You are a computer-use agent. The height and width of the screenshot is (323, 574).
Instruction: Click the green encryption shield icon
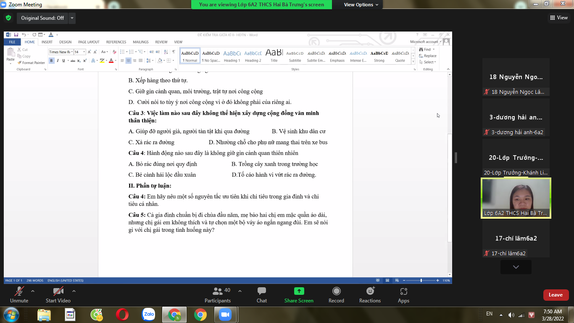[8, 18]
